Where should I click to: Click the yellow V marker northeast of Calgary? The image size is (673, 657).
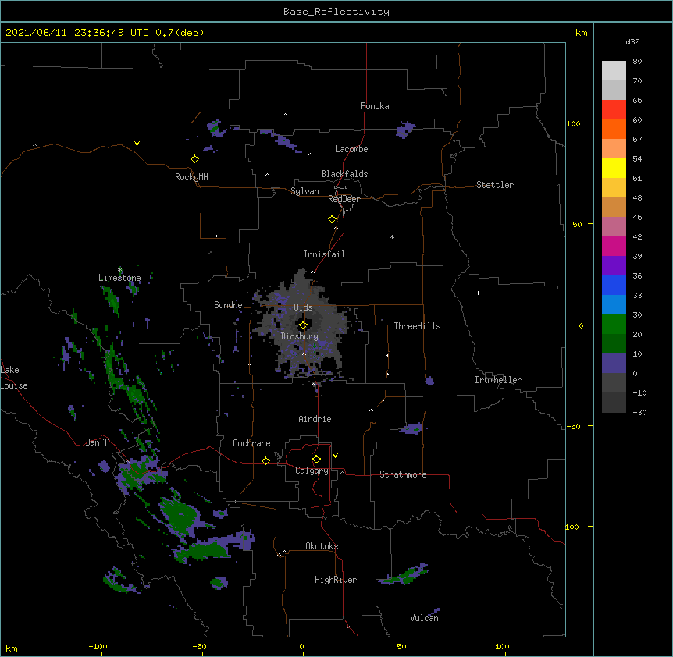[x=335, y=456]
